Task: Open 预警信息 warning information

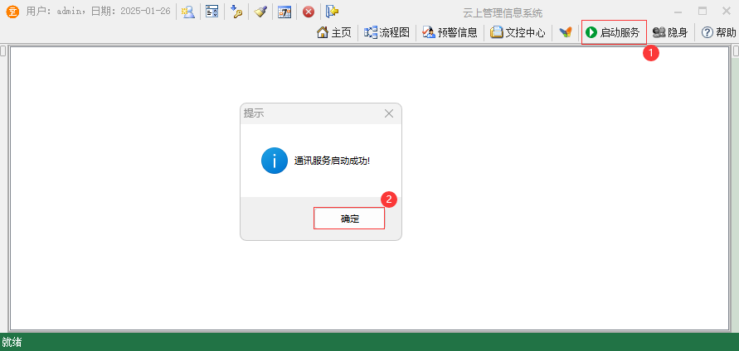Action: [x=450, y=32]
